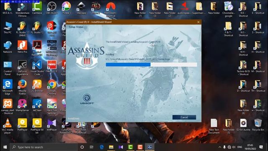
Task: Open Control Panel desktop icon
Action: click(x=8, y=68)
